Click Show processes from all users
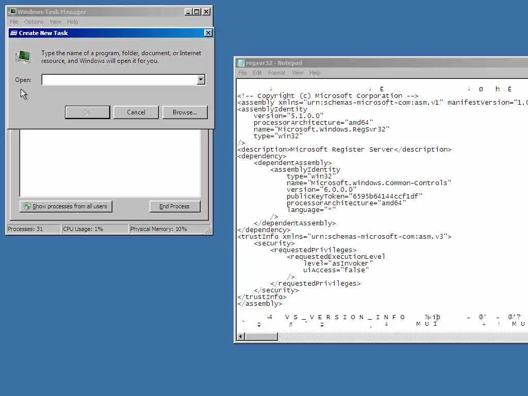Image resolution: width=528 pixels, height=396 pixels. (x=65, y=206)
